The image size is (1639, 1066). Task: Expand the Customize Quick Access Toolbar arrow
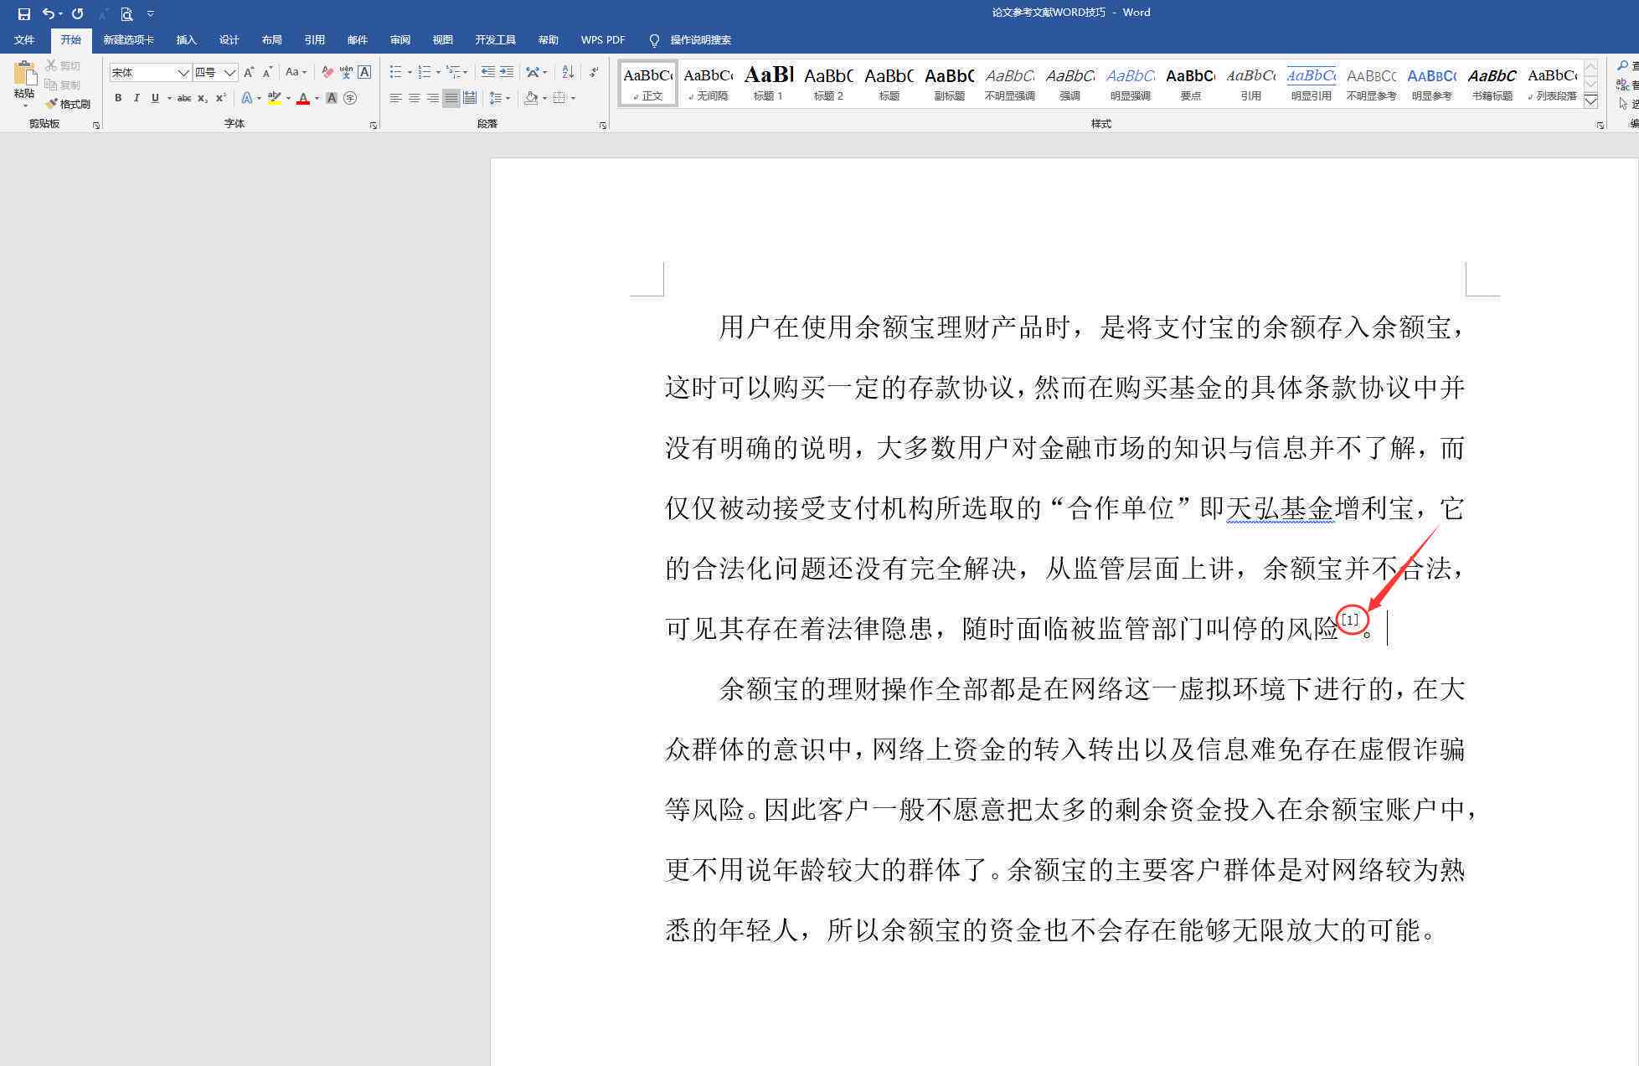(x=151, y=13)
